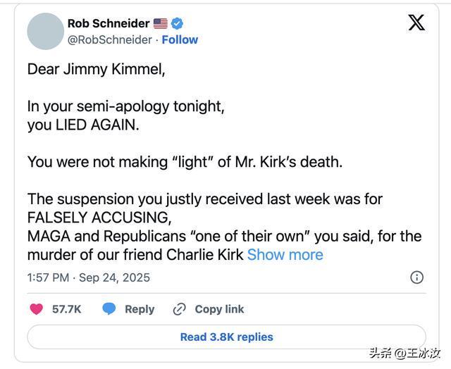
Task: Open the Rob Schneider display name
Action: (x=108, y=23)
